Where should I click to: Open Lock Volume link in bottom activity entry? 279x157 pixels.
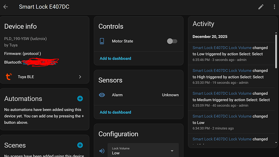tap(222, 139)
